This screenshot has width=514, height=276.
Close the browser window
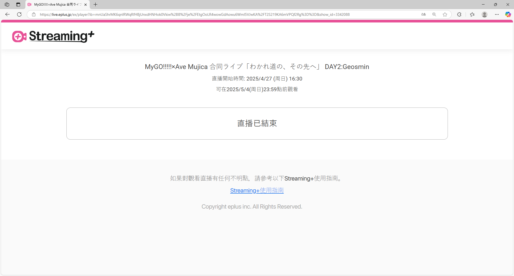coord(508,5)
